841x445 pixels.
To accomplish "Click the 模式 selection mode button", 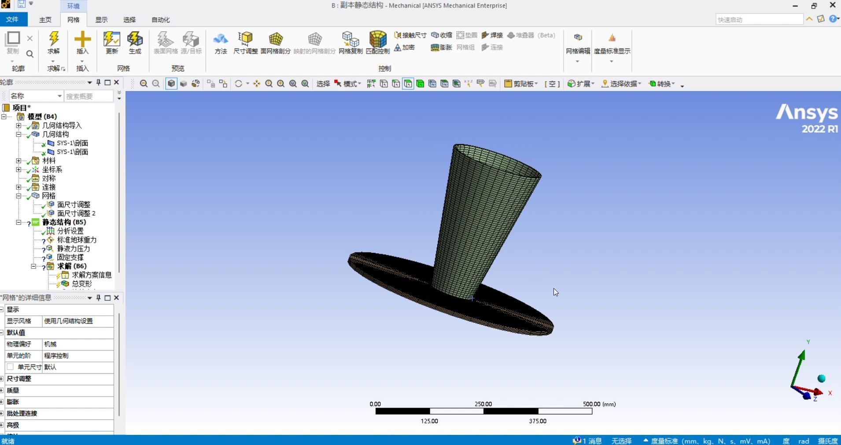I will click(x=347, y=84).
